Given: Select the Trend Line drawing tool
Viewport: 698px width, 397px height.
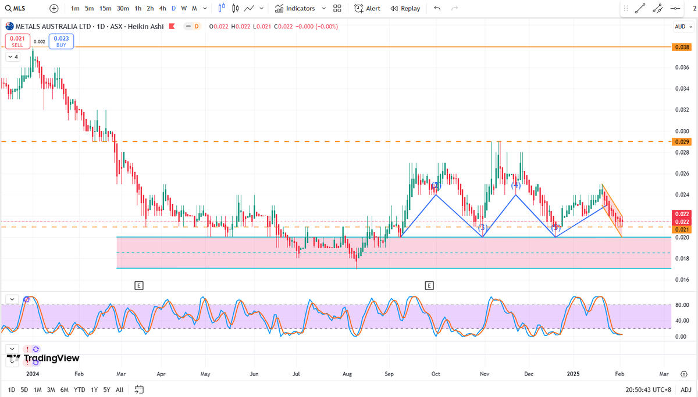Looking at the screenshot, I should [640, 8].
